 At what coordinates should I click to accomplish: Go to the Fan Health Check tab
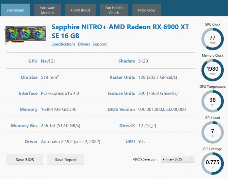tap(114, 10)
